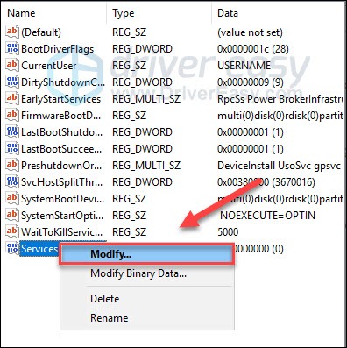The height and width of the screenshot is (348, 347).
Task: Click the FirmwareBootD... string icon
Action: 12,115
